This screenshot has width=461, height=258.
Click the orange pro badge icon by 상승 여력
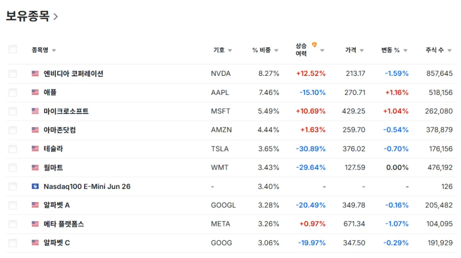click(x=314, y=45)
